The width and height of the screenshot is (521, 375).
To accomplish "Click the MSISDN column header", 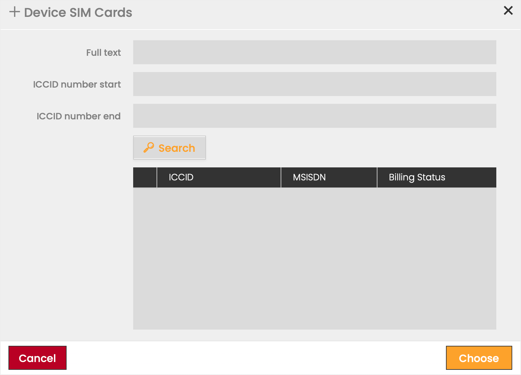I will (309, 177).
